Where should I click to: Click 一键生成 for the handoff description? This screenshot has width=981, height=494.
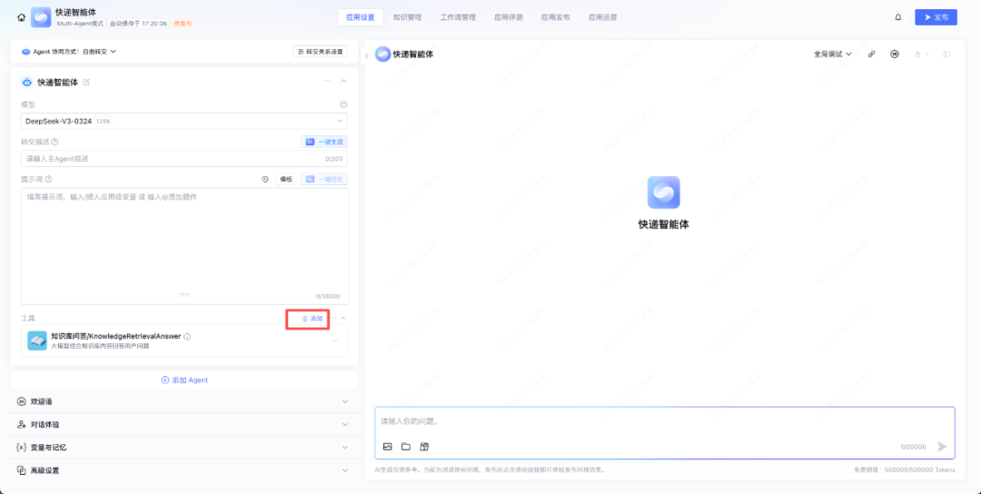324,142
